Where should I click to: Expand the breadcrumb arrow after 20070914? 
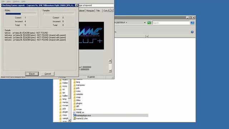126,23
